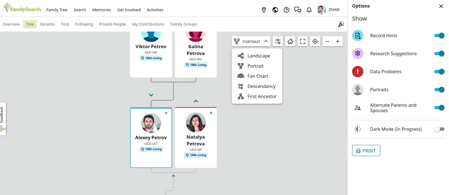
Task: Open the Feedback side tab
Action: click(x=3, y=119)
